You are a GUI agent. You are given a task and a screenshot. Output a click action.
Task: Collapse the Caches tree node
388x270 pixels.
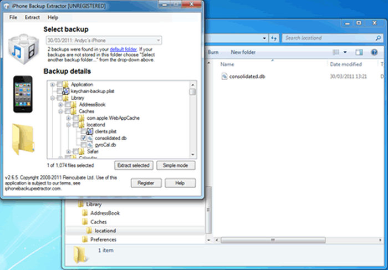click(60, 111)
